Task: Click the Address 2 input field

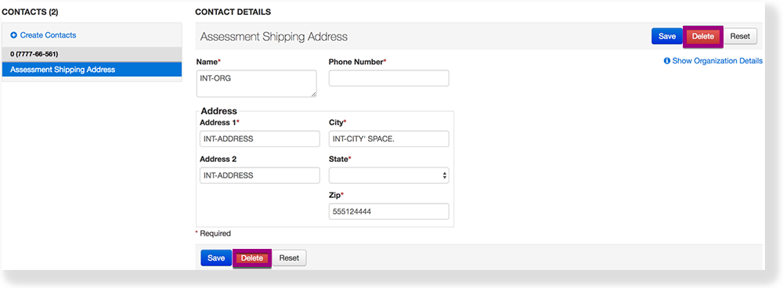Action: point(260,175)
